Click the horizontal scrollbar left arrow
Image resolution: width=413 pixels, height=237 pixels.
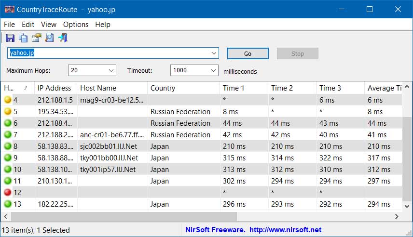[5, 216]
